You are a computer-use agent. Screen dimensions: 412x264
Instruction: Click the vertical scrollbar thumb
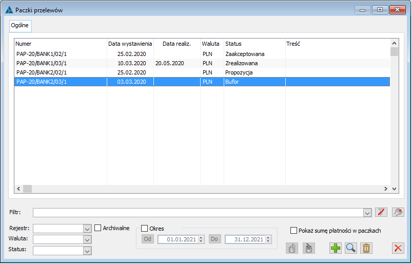394,51
